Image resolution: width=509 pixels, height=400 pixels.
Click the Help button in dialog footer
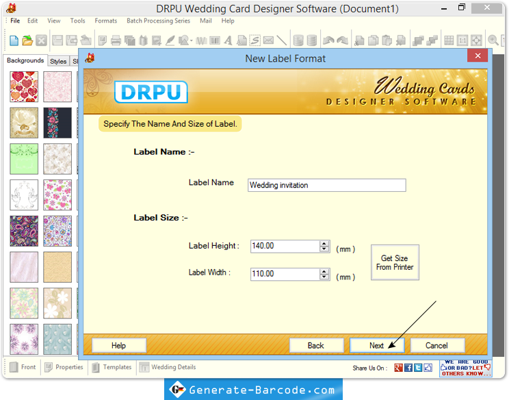[119, 345]
